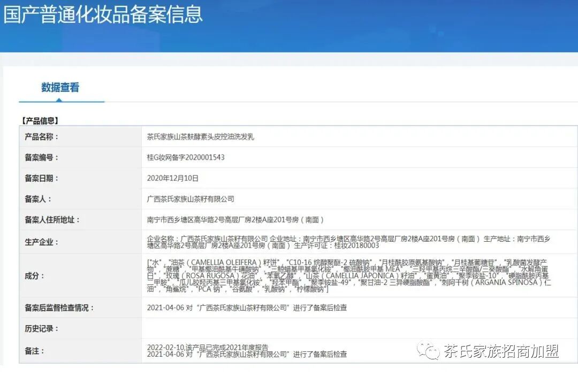Select the 数据查看 tab
The image size is (578, 377).
click(x=60, y=88)
